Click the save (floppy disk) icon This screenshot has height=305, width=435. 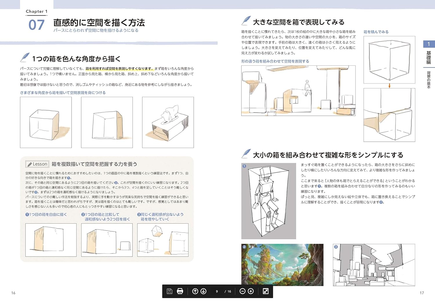pyautogui.click(x=170, y=291)
